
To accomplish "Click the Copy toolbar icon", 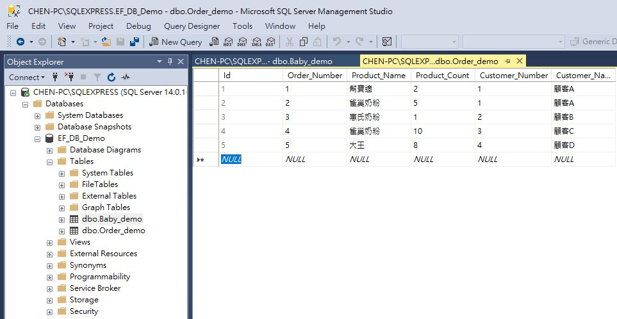I will click(304, 41).
